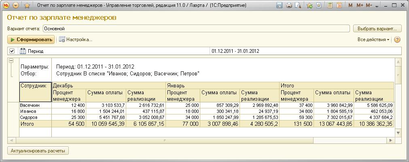Screen dimensions: 409x162
Task: Click the Декабрь header cell
Action: click(x=109, y=85)
